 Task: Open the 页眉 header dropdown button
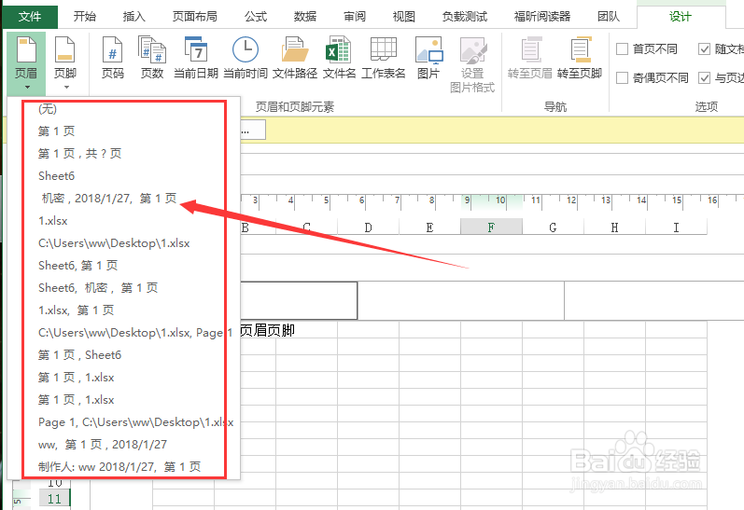[26, 63]
